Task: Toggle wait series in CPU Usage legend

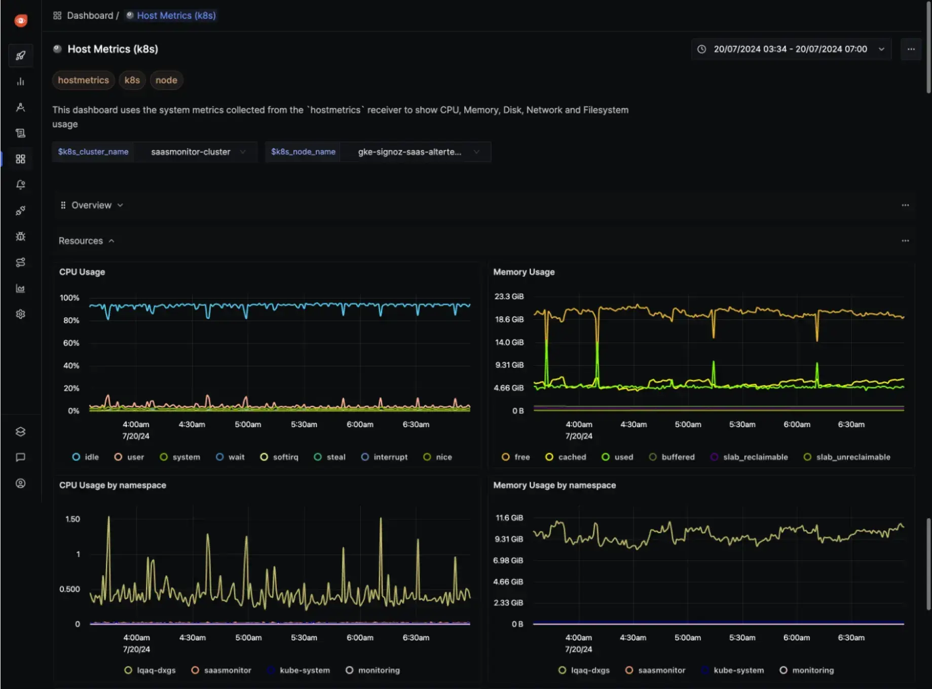Action: [230, 457]
